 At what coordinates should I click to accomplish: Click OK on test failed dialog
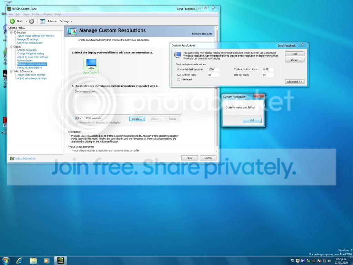tap(252, 120)
